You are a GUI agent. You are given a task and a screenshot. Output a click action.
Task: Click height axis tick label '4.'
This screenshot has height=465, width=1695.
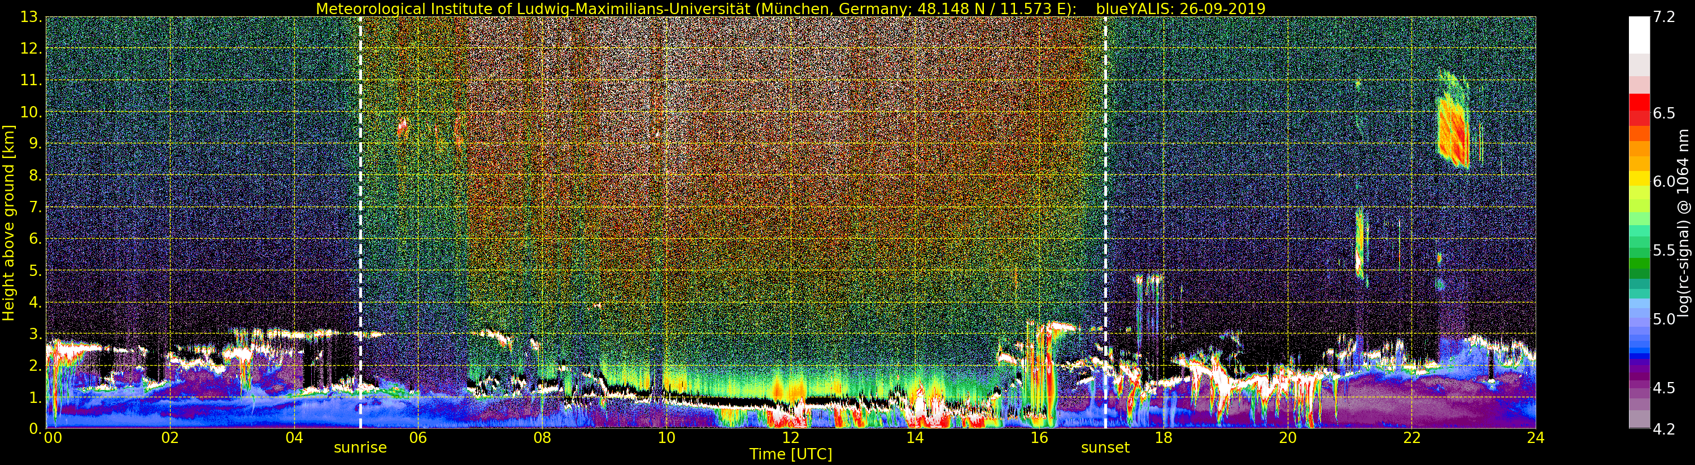[x=34, y=302]
